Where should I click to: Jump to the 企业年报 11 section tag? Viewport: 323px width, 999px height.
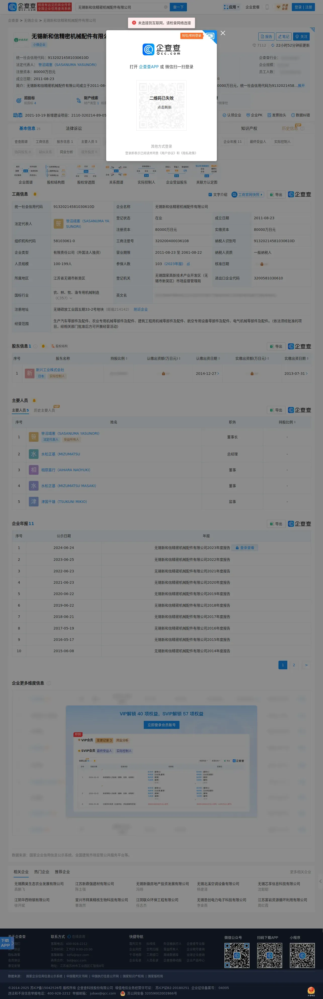click(232, 142)
